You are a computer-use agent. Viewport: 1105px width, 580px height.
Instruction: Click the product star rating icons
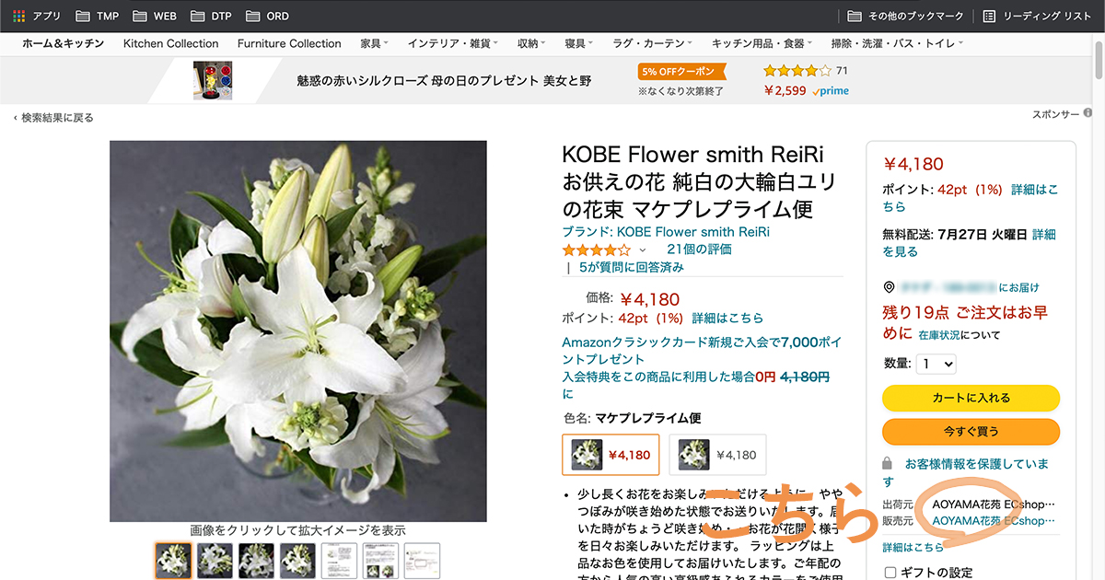point(597,249)
